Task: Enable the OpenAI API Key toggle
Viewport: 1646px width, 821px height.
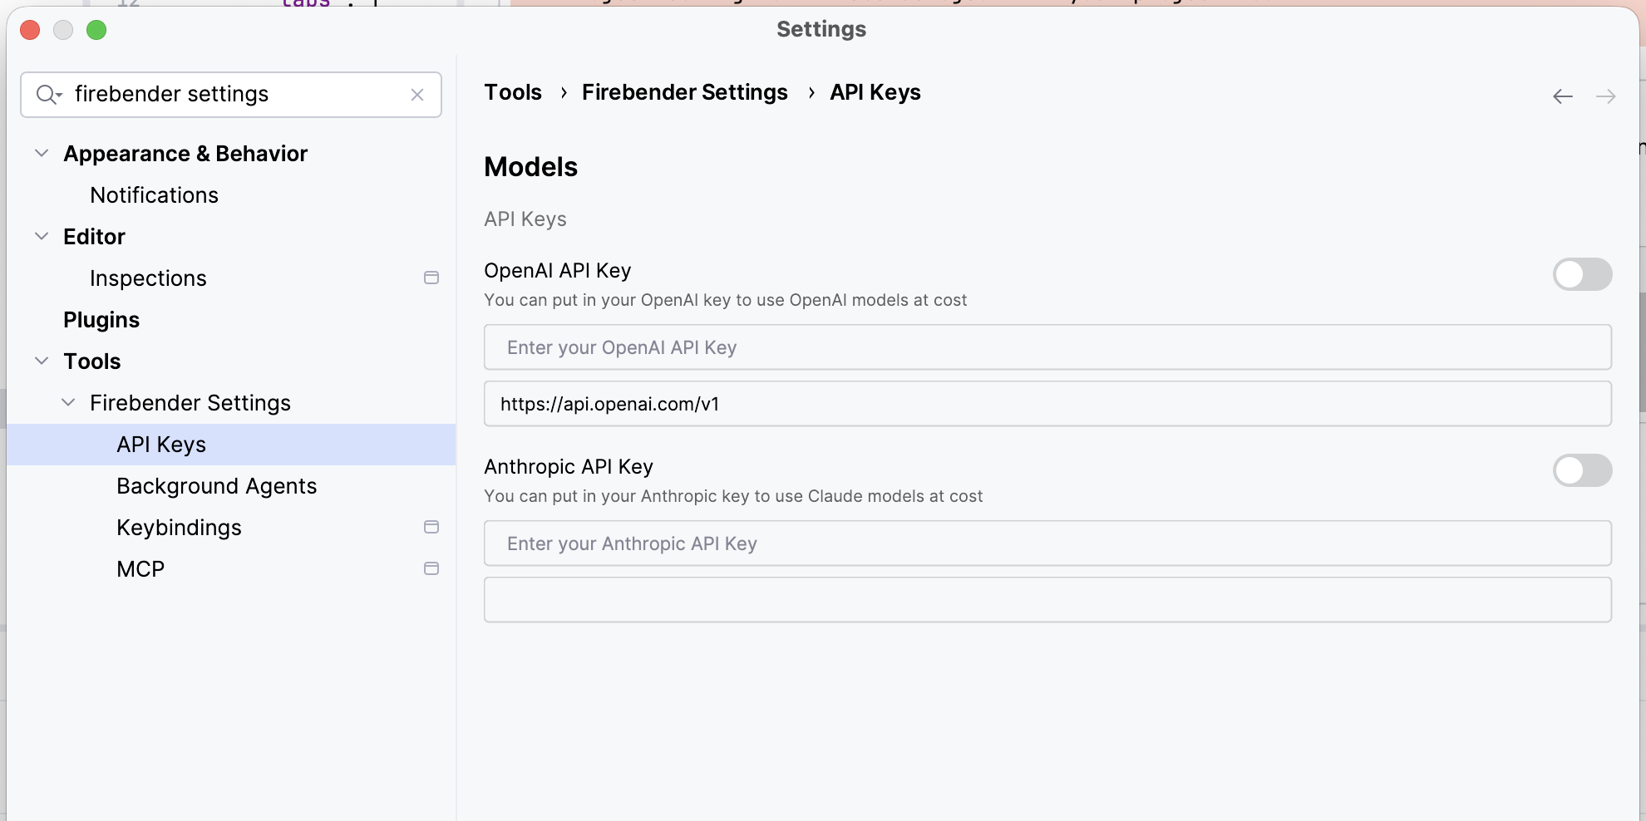Action: point(1582,274)
